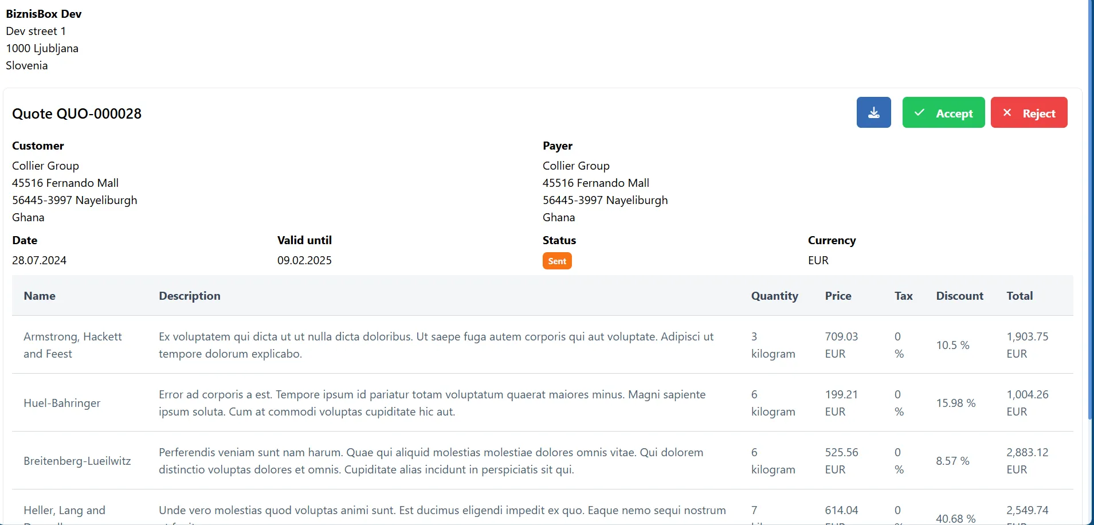Select the Breitenberg-Lueilwitz row name
Image resolution: width=1094 pixels, height=525 pixels.
click(x=77, y=461)
